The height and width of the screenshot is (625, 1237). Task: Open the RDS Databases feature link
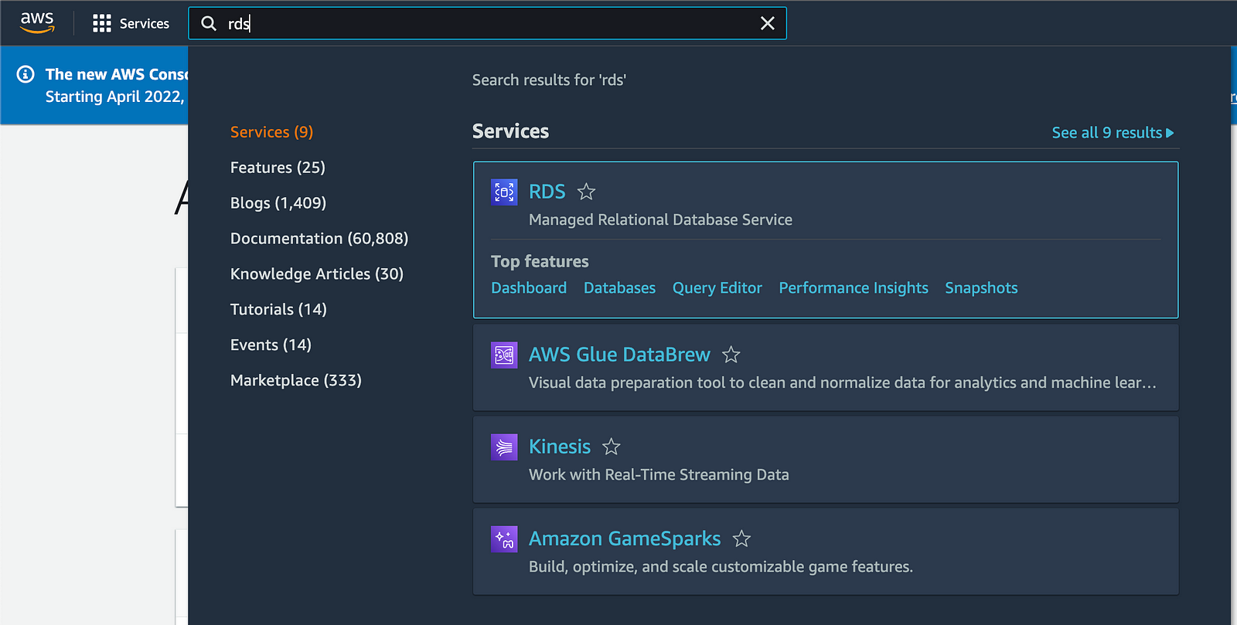coord(619,288)
